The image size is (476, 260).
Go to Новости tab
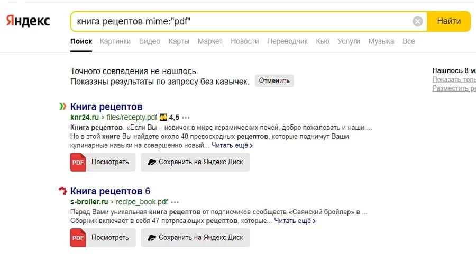245,41
